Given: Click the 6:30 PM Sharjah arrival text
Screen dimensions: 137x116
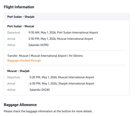Looking at the screenshot, I should coord(62,83).
